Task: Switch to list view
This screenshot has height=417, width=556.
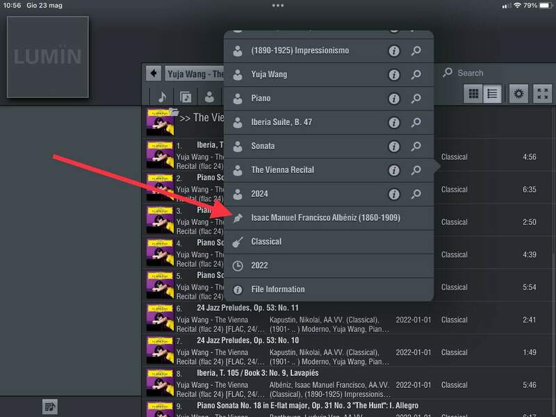Action: [492, 95]
